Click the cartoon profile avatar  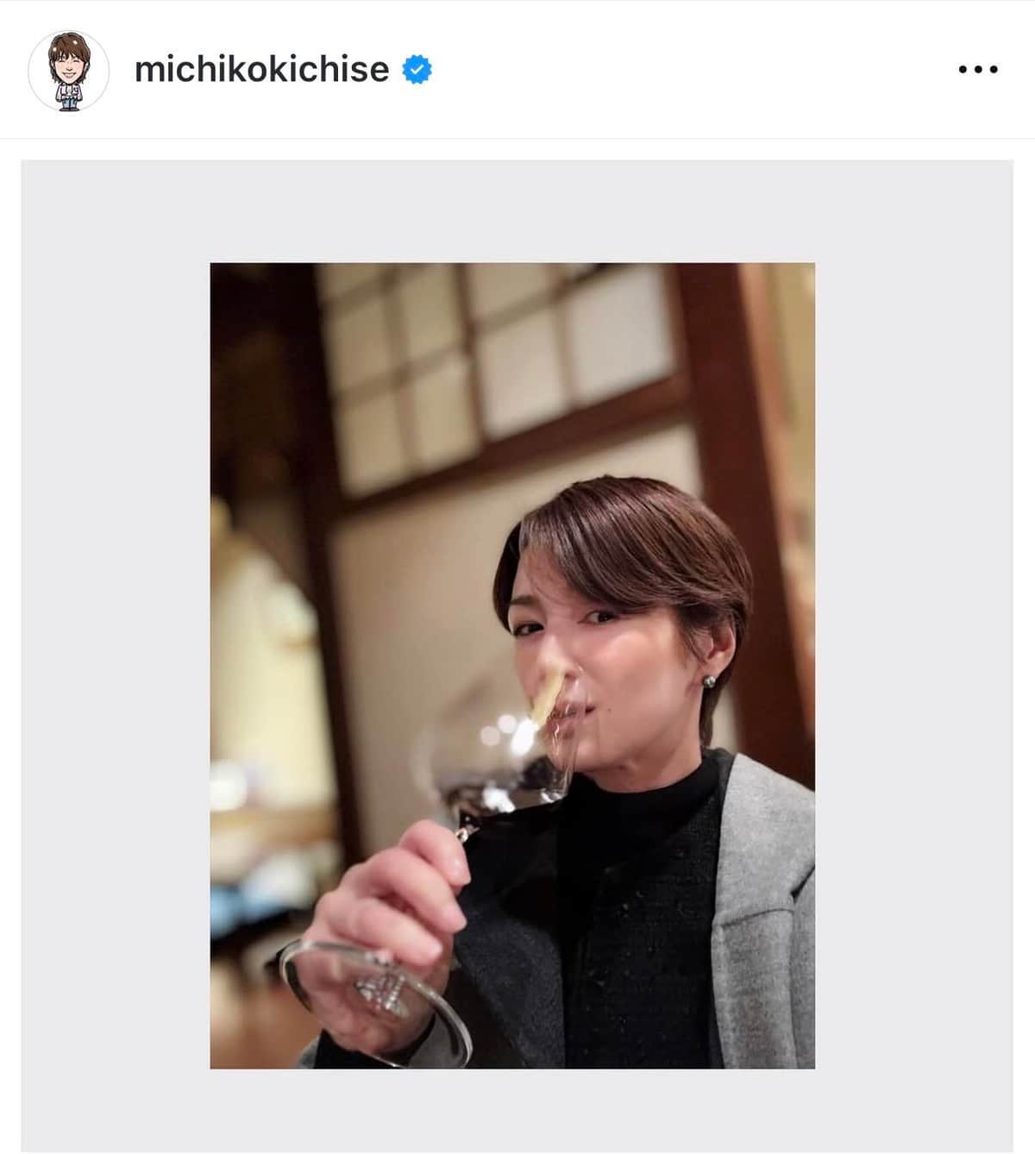69,71
